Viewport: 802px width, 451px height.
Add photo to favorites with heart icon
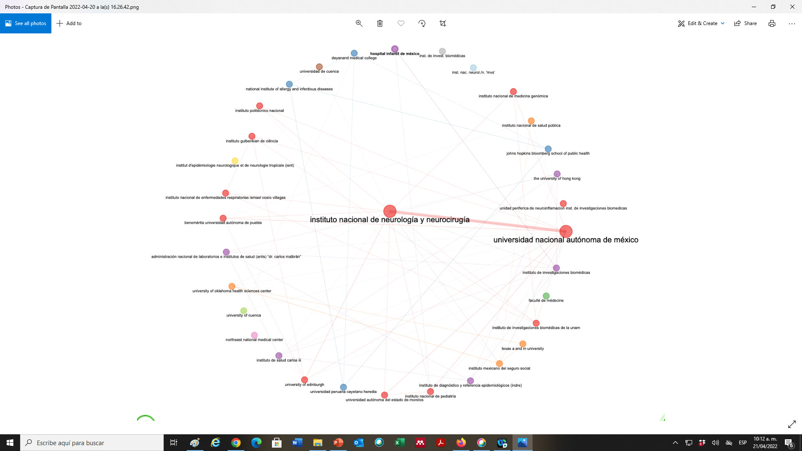pyautogui.click(x=401, y=23)
